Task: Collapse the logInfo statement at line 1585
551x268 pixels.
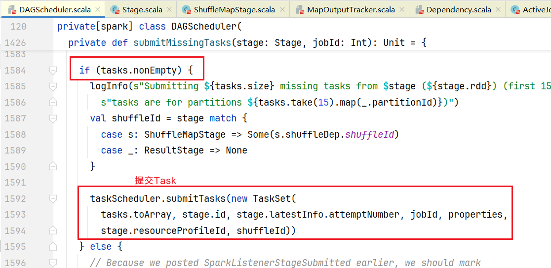Action: click(x=53, y=86)
